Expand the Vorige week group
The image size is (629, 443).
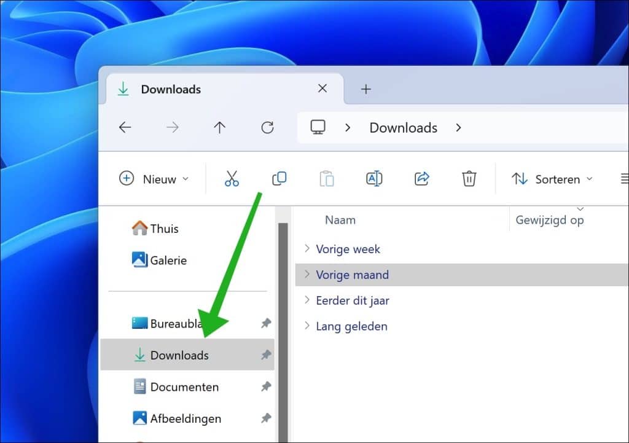point(307,248)
